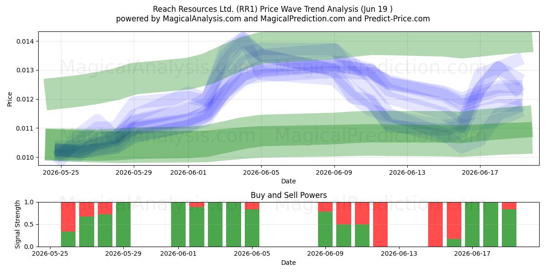Screen dimensions: 546x273
Task: Select red sell segment of May 26 bar
Action: tap(68, 217)
